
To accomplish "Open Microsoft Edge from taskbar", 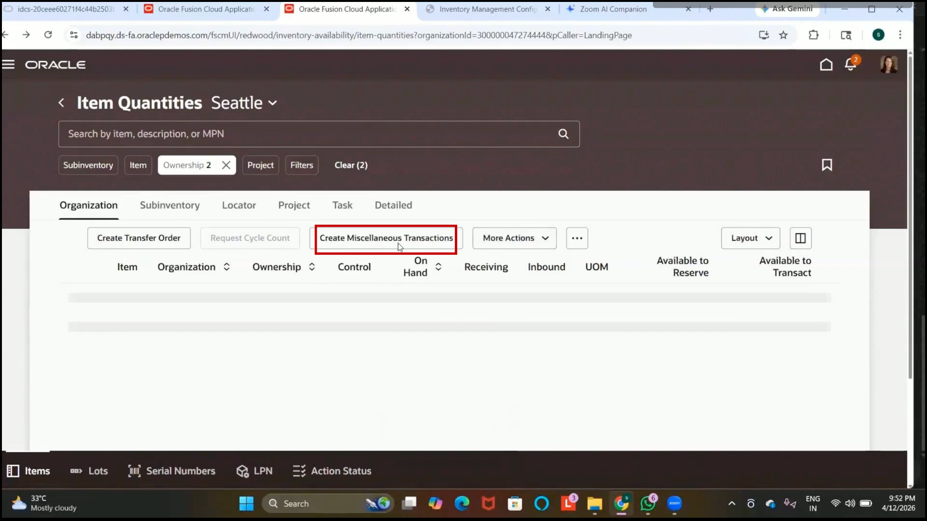I will pyautogui.click(x=462, y=504).
